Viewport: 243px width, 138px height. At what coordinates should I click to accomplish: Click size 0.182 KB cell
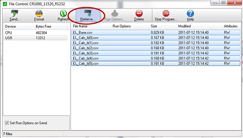(157, 43)
